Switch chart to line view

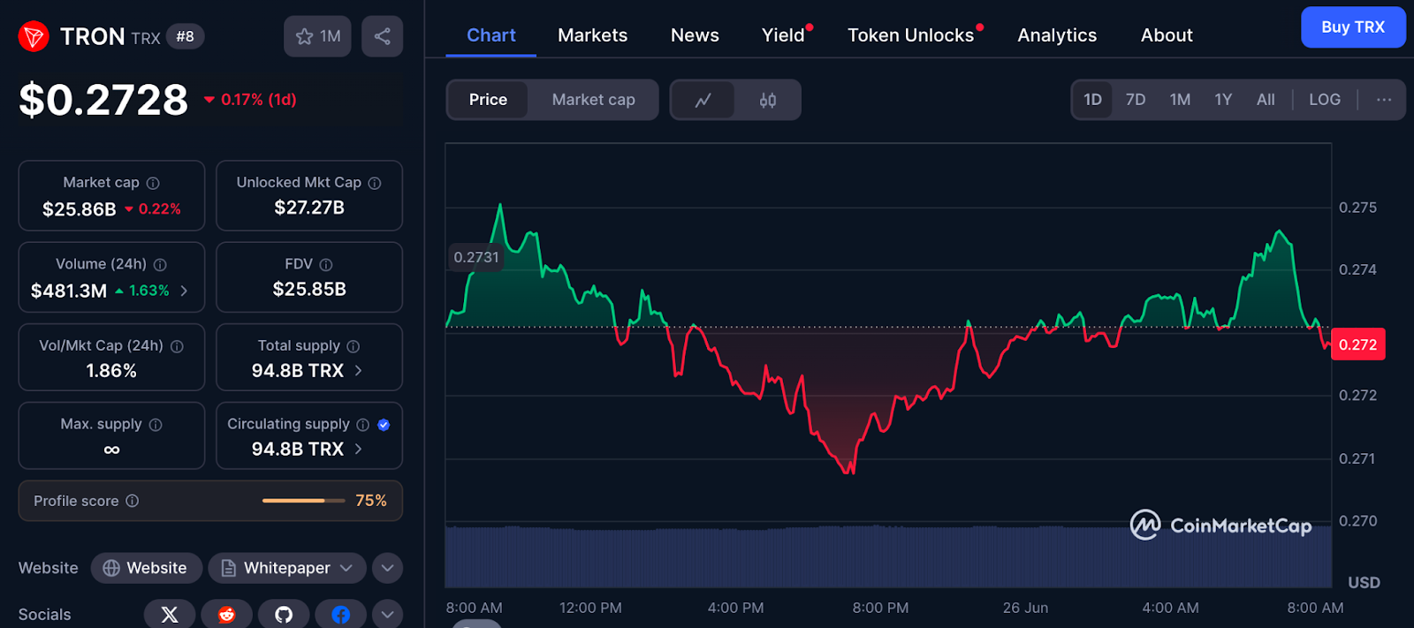pyautogui.click(x=703, y=100)
